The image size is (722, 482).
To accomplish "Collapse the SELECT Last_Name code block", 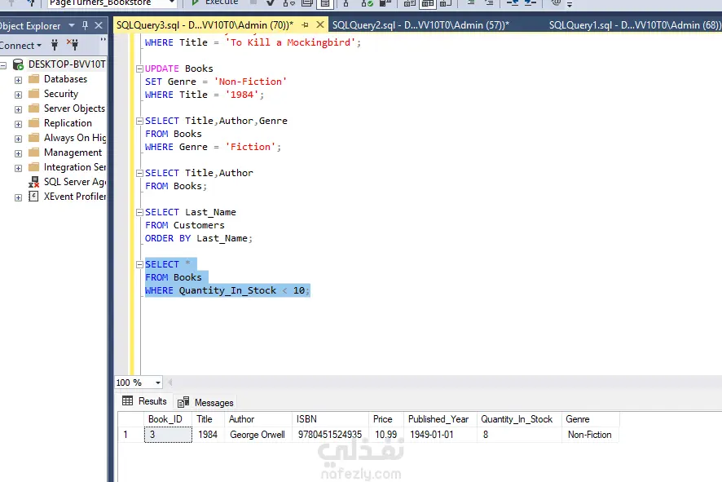I will [139, 212].
